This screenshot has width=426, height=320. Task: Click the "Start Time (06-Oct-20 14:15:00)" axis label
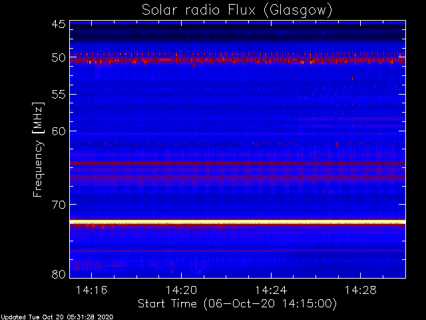(x=237, y=303)
